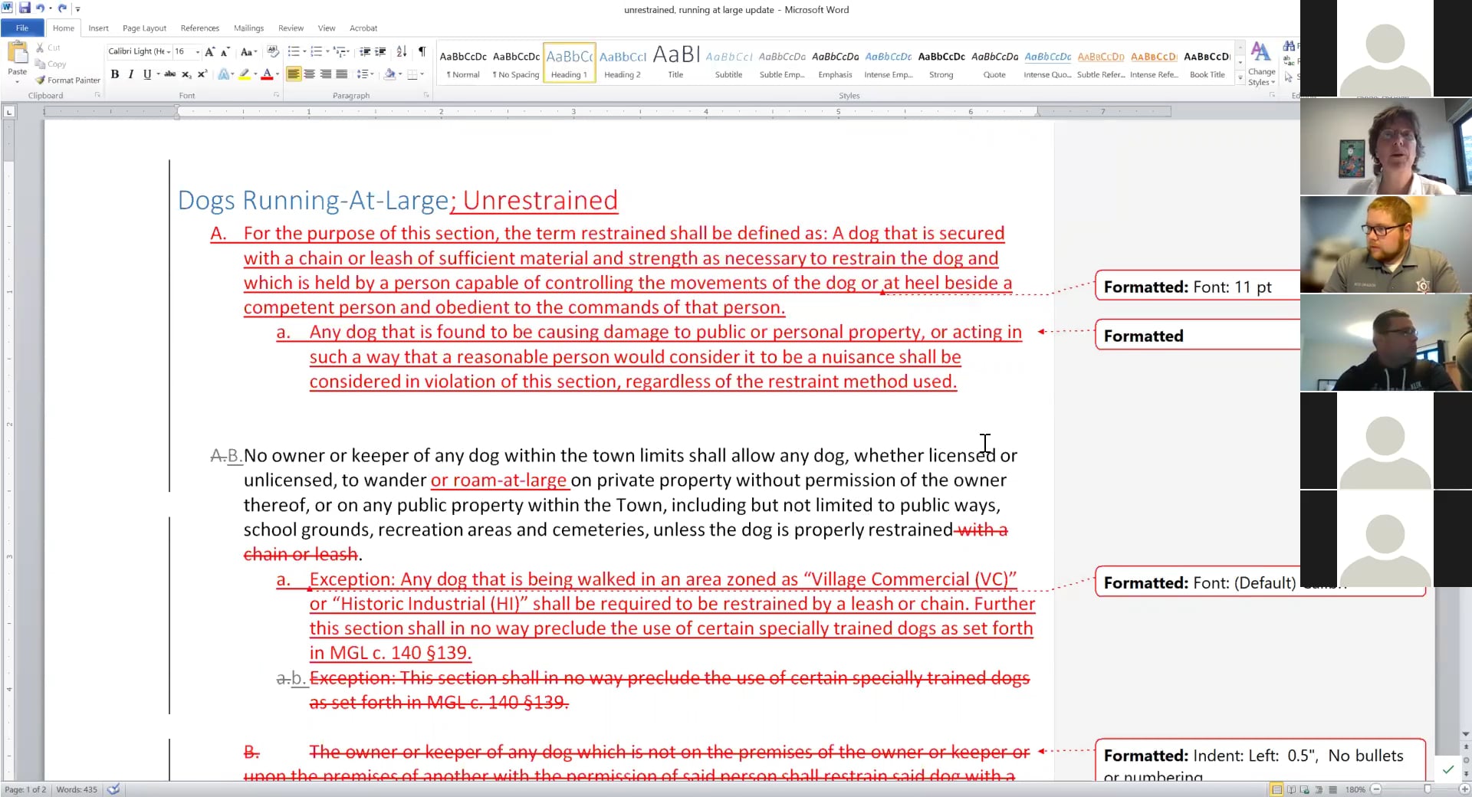Click the Subscript icon

(186, 74)
